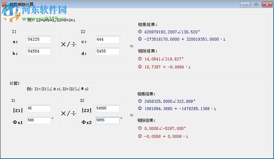Click the b: label in Z1 group
The height and width of the screenshot is (159, 274).
15,54
